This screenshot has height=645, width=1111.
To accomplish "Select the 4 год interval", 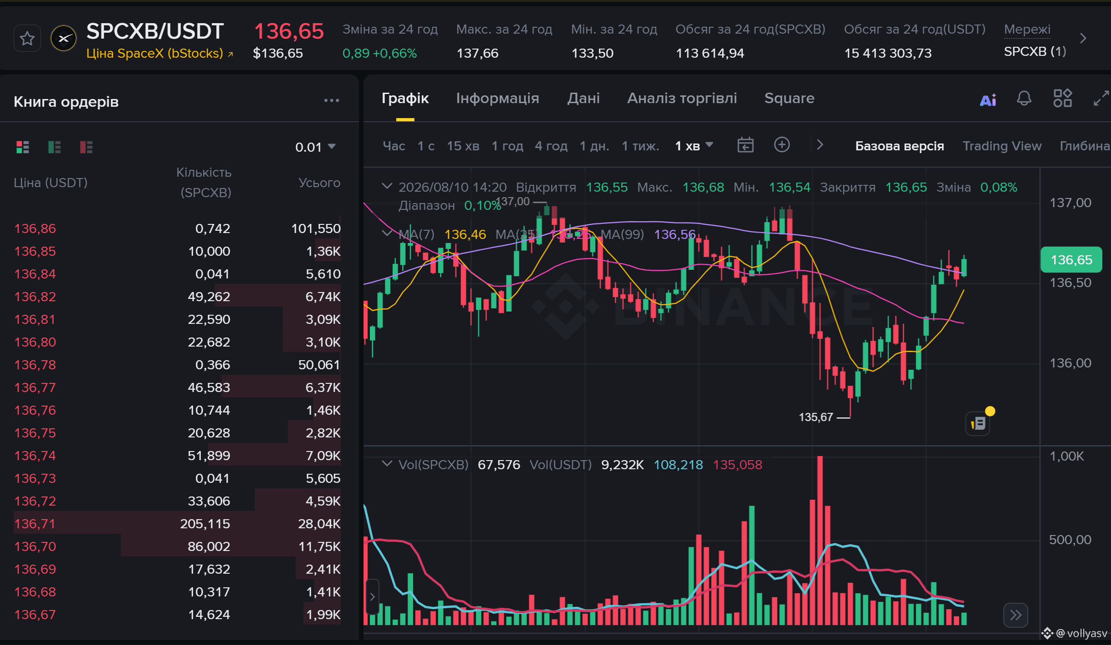I will [551, 146].
